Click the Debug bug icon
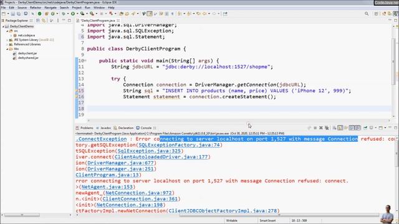This screenshot has height=224, width=399. pyautogui.click(x=64, y=14)
